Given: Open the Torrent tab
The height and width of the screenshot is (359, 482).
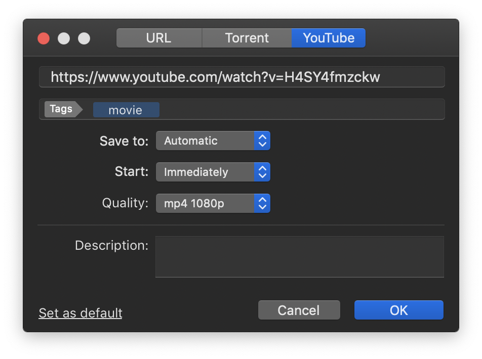Looking at the screenshot, I should tap(247, 37).
